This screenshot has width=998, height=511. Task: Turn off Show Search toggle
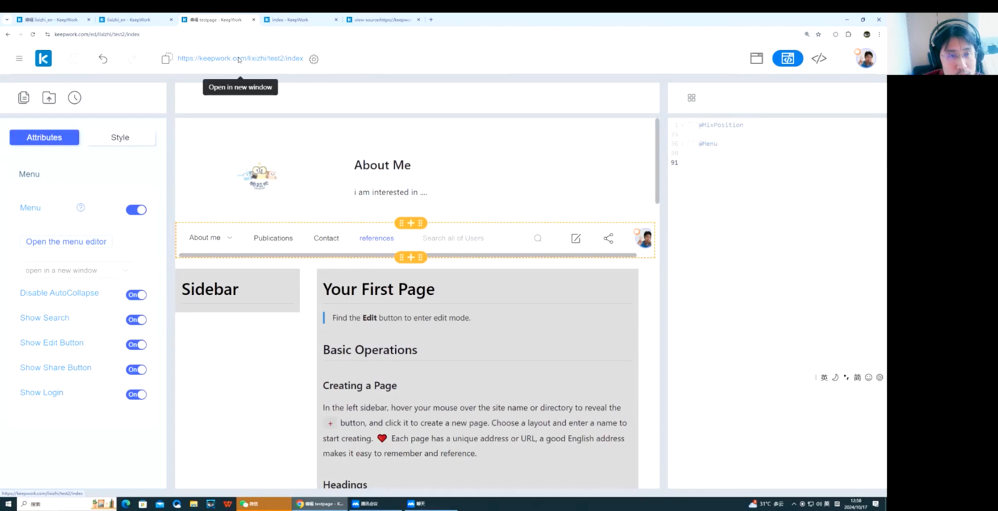(136, 320)
